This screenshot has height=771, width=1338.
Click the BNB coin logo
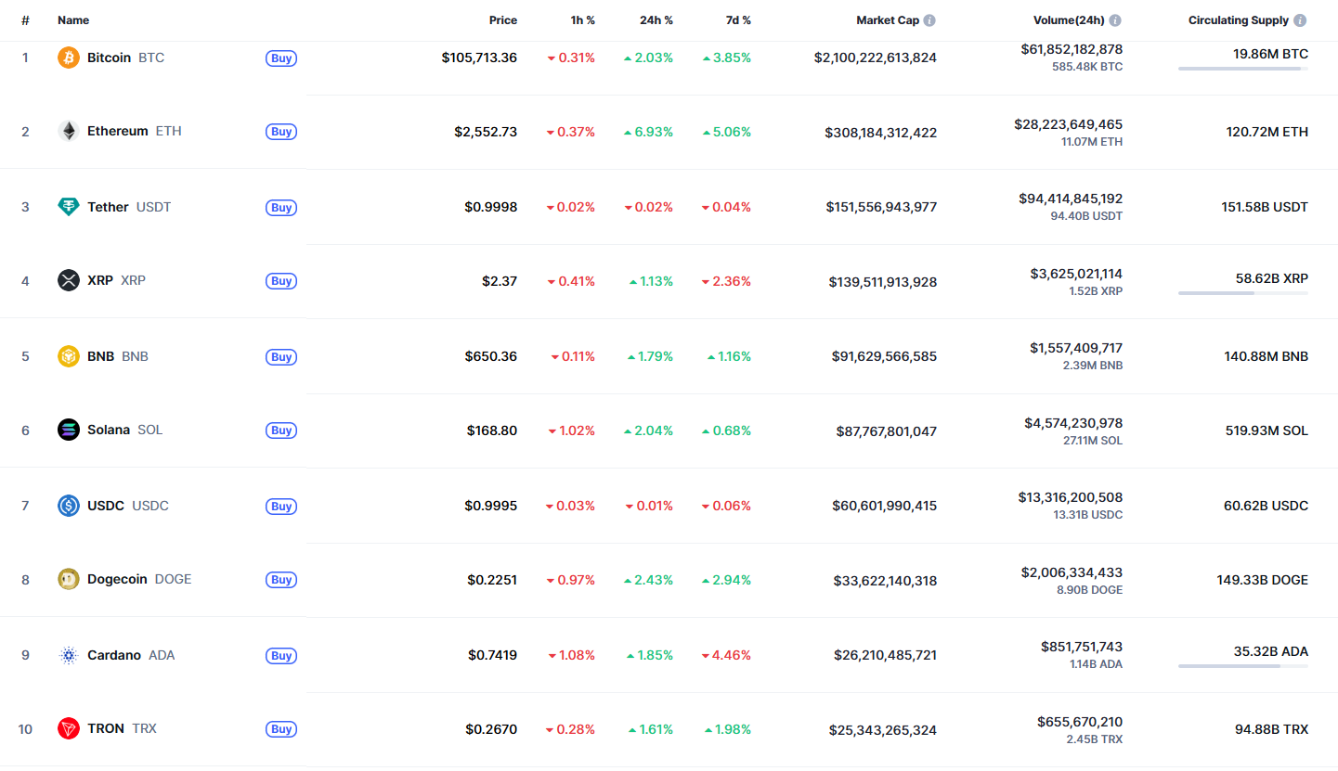[x=69, y=356]
